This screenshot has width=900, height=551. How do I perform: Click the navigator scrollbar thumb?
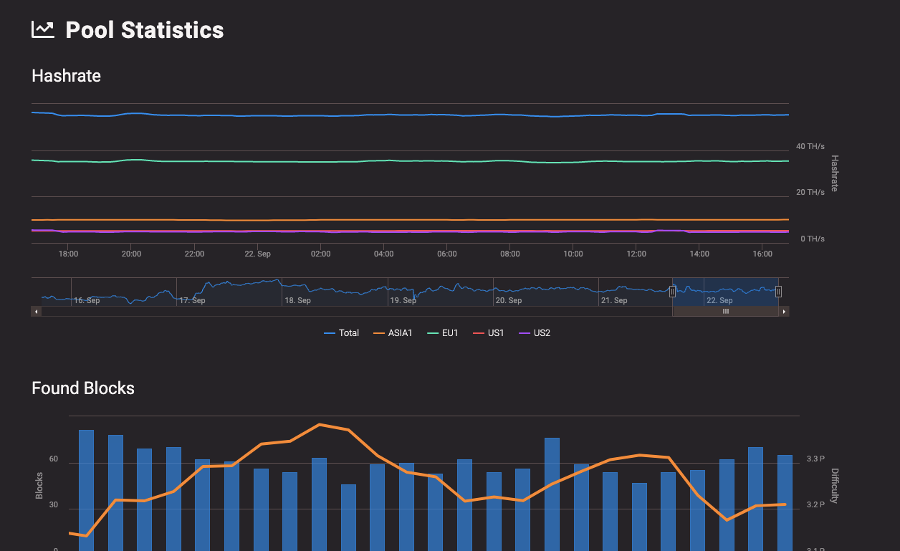[x=725, y=311]
